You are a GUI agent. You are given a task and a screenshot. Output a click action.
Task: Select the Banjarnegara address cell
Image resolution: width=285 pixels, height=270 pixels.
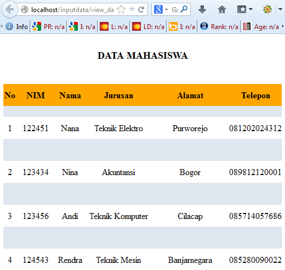(190, 260)
